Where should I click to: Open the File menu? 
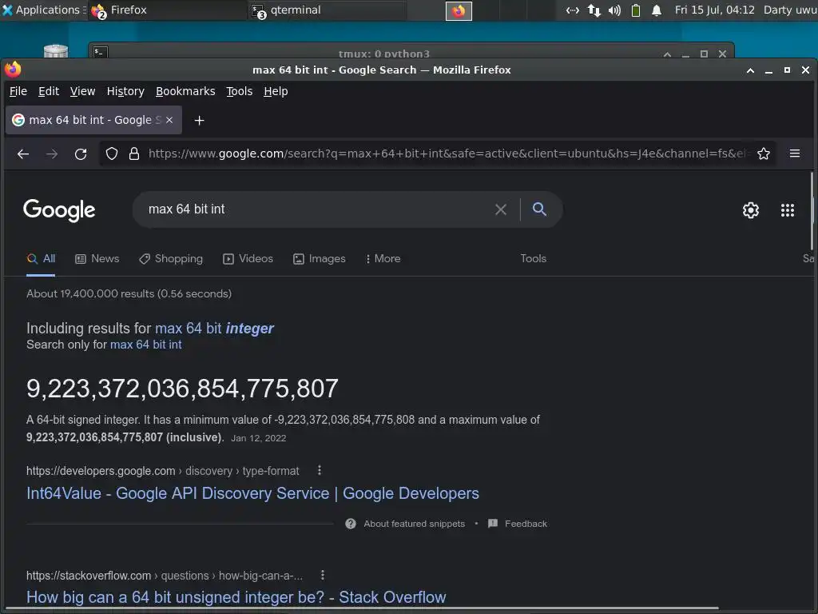pos(18,91)
